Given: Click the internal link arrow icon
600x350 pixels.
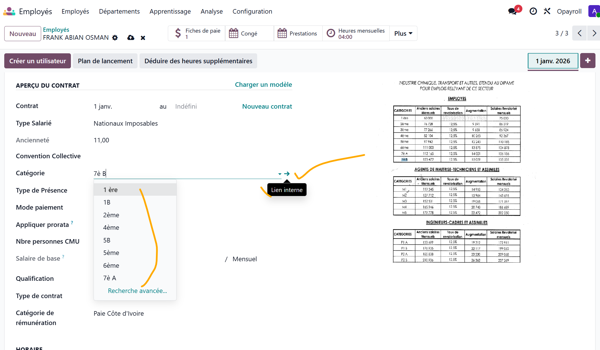Looking at the screenshot, I should (x=287, y=174).
